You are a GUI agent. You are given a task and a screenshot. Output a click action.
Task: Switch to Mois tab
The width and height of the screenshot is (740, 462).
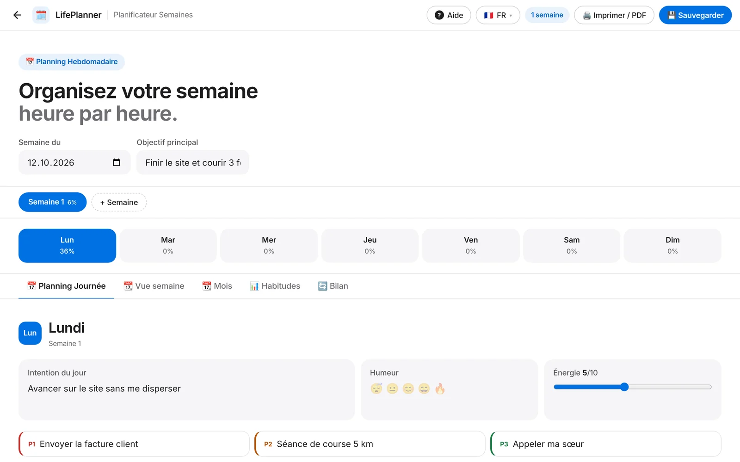tap(217, 286)
